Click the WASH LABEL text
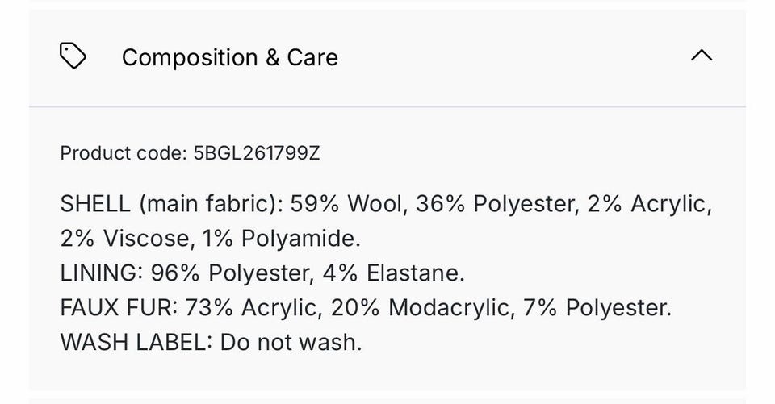Screen dimensions: 775x404 (132, 343)
